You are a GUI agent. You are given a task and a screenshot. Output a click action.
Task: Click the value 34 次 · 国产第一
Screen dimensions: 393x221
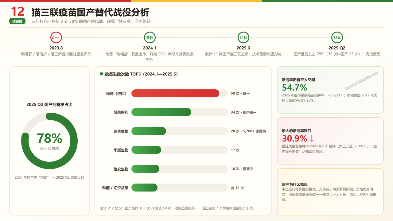(243, 112)
